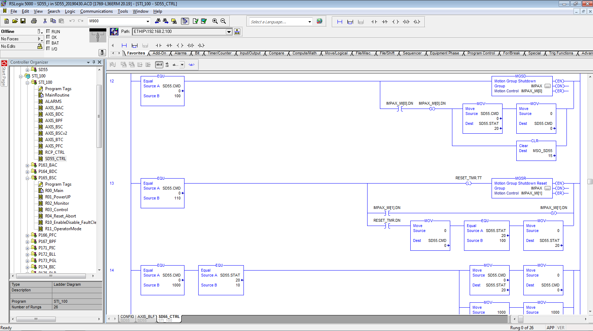Open the Select a Language dropdown
Image resolution: width=593 pixels, height=331 pixels.
click(x=310, y=22)
